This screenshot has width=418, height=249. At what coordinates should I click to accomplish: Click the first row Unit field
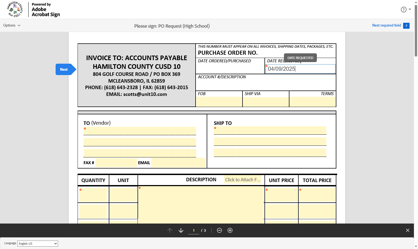point(123,195)
